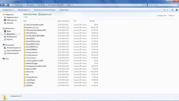Expand the breadcrumb arrow after mods

pos(72,5)
